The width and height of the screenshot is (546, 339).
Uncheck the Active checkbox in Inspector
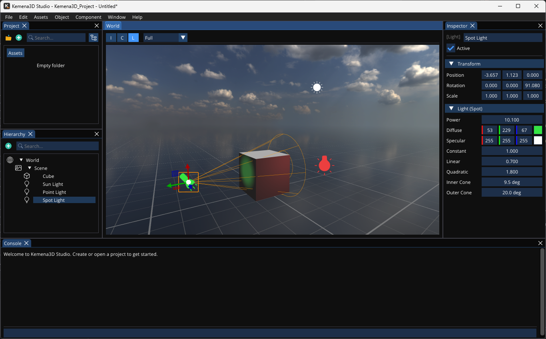pyautogui.click(x=451, y=48)
